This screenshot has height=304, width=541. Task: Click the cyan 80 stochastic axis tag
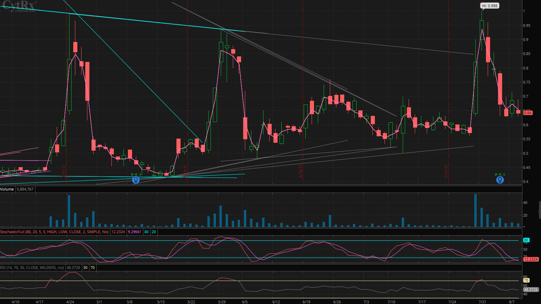[526, 240]
